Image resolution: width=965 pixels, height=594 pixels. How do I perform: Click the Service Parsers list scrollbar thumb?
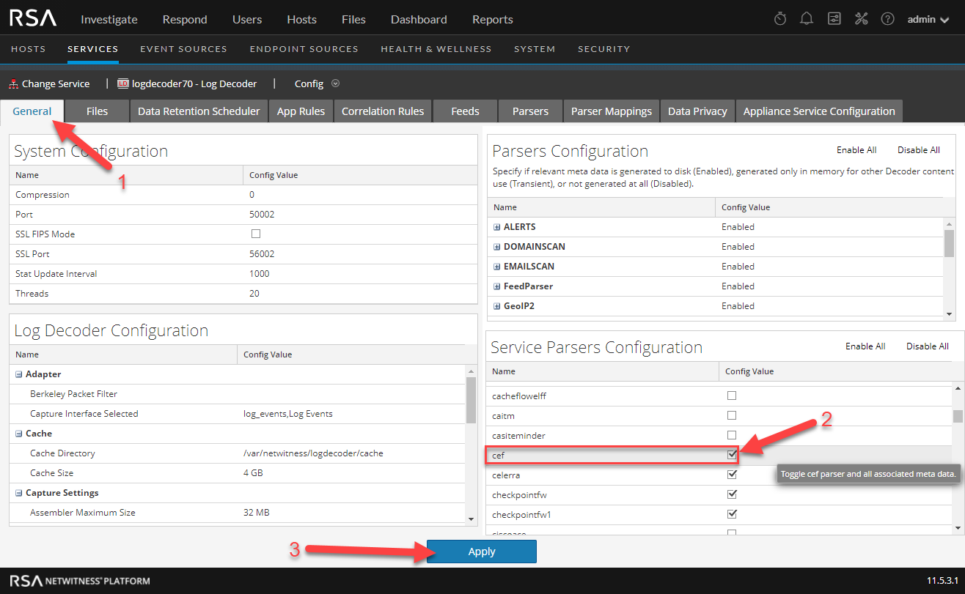pos(958,416)
